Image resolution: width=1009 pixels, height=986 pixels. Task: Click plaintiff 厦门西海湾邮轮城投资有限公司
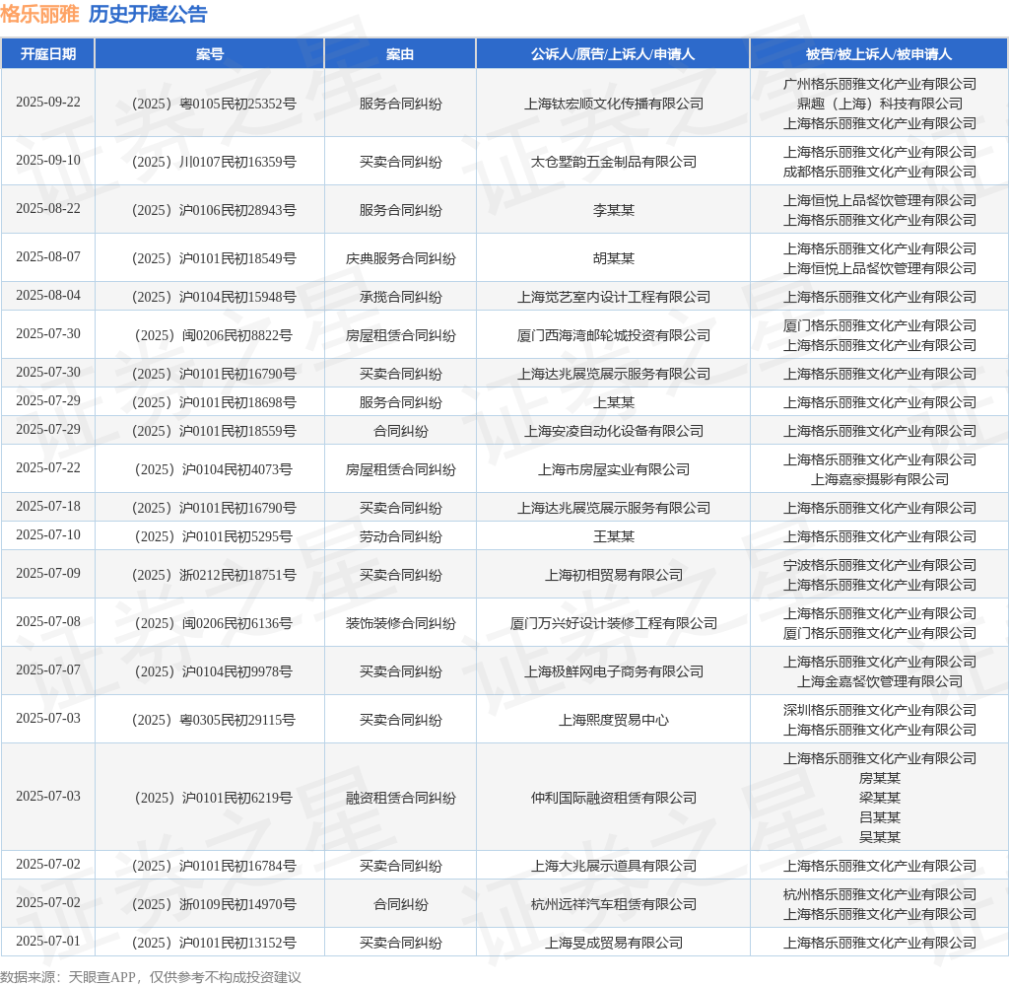point(613,335)
